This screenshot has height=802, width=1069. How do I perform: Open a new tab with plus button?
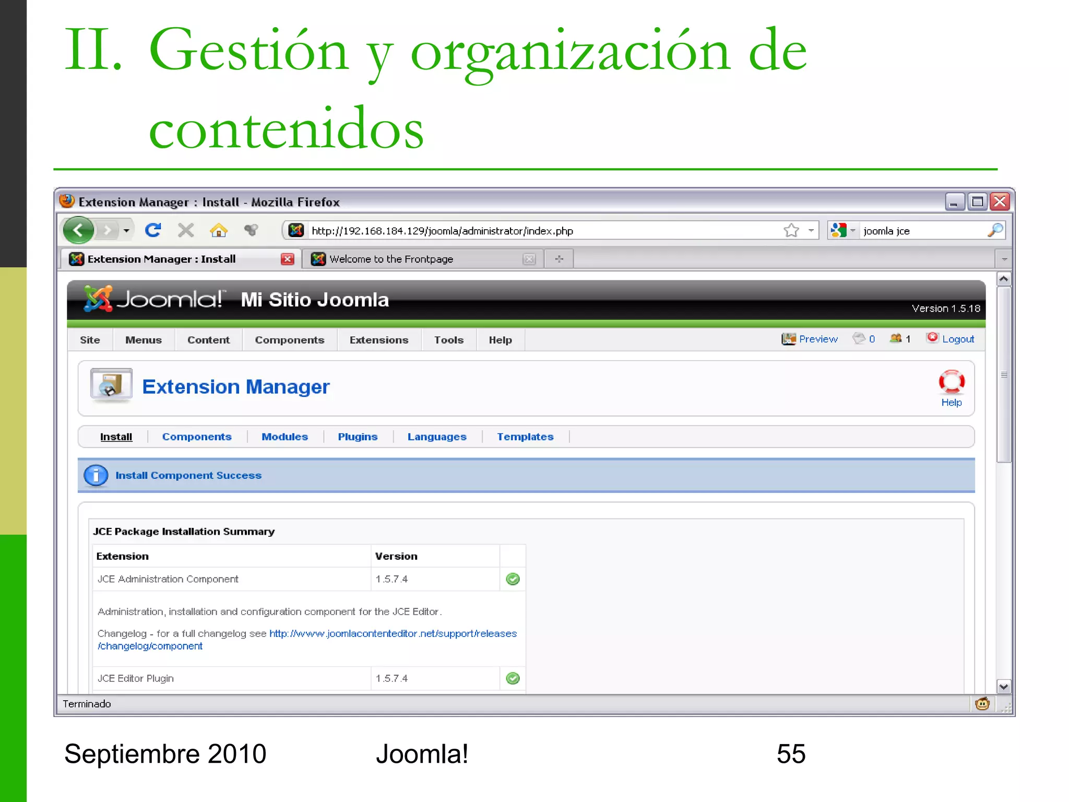[559, 259]
